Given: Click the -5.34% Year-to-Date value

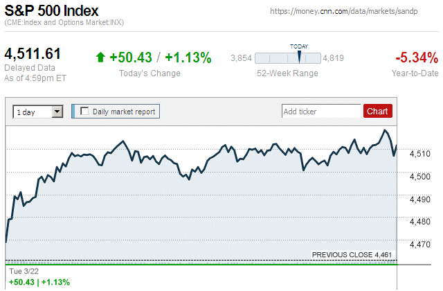Looking at the screenshot, I should [x=416, y=58].
